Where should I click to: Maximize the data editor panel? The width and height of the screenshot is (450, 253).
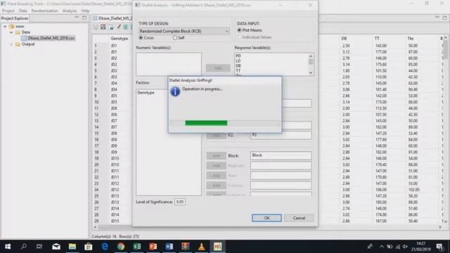tap(444, 18)
